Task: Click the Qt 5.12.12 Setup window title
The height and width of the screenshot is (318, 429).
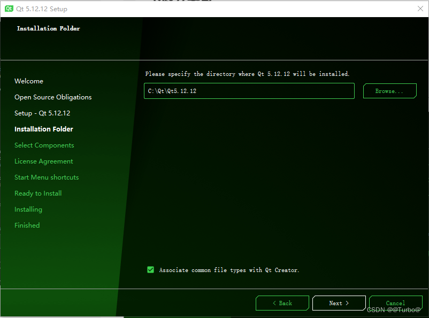Action: click(42, 9)
